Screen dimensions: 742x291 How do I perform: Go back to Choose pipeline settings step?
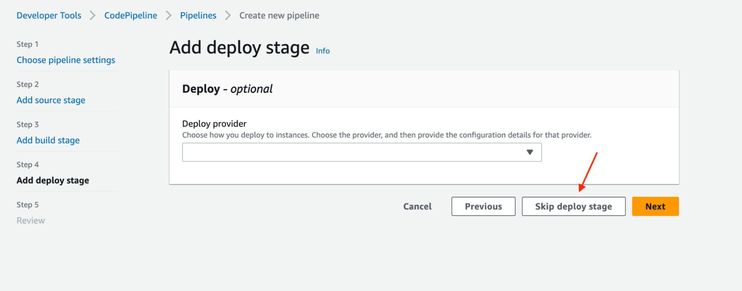(x=66, y=60)
